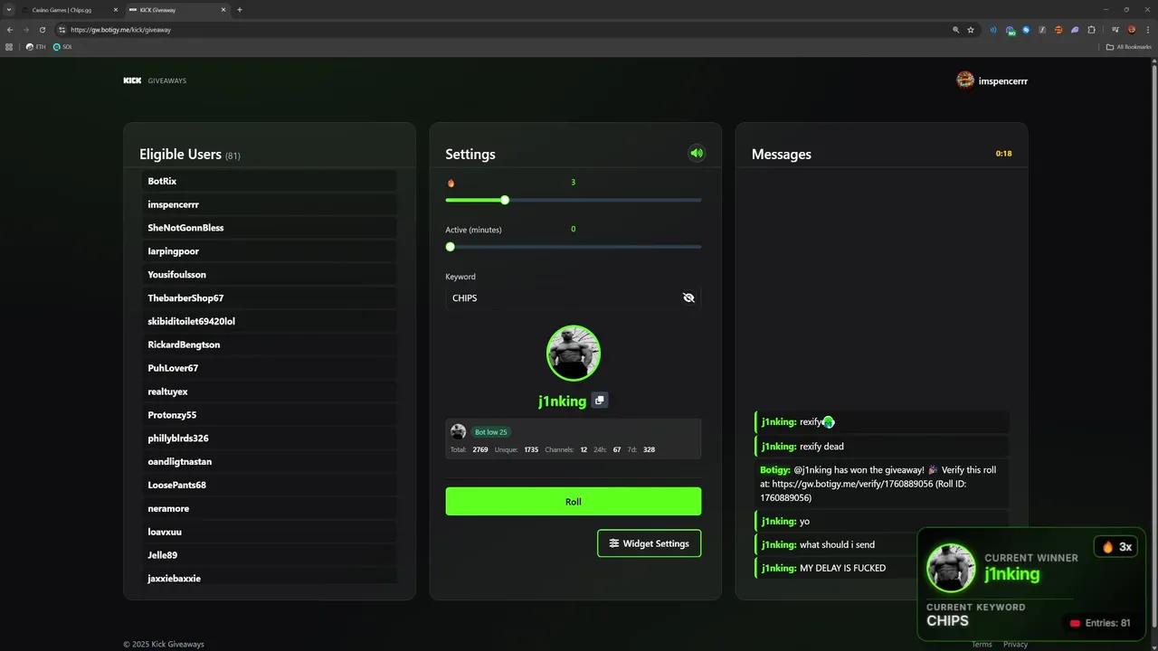Click the multiplier slider handle under the flame

point(505,200)
